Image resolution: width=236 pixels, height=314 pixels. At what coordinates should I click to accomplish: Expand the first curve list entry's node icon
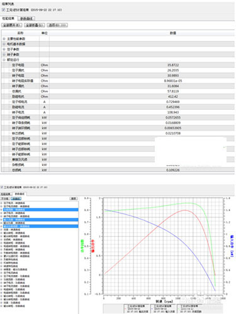[2, 203]
